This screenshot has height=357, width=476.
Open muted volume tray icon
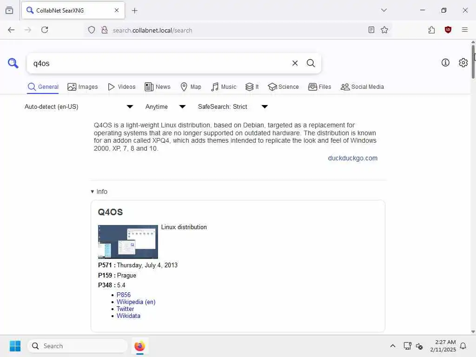click(419, 346)
